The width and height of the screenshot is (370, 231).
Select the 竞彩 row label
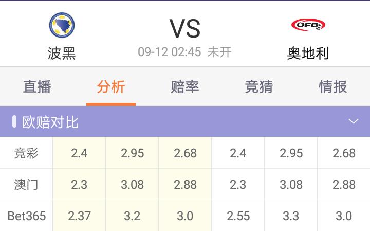26,153
